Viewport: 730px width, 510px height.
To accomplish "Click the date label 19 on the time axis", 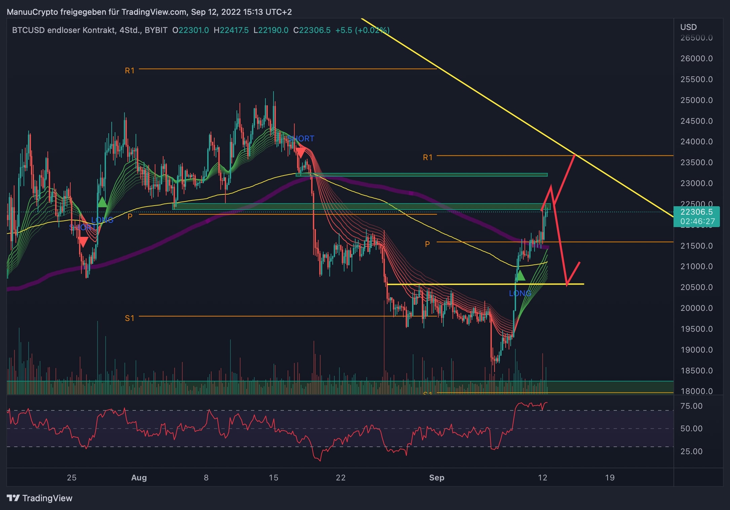I will click(610, 477).
